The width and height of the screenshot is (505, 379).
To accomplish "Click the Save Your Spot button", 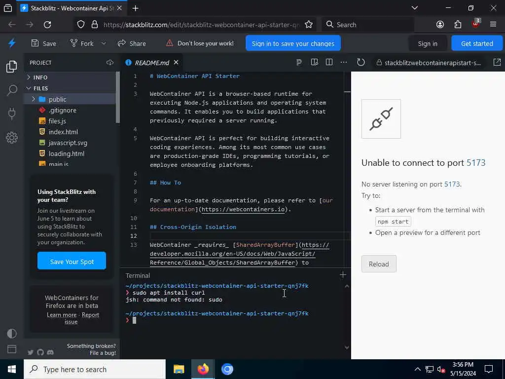I will [x=72, y=261].
